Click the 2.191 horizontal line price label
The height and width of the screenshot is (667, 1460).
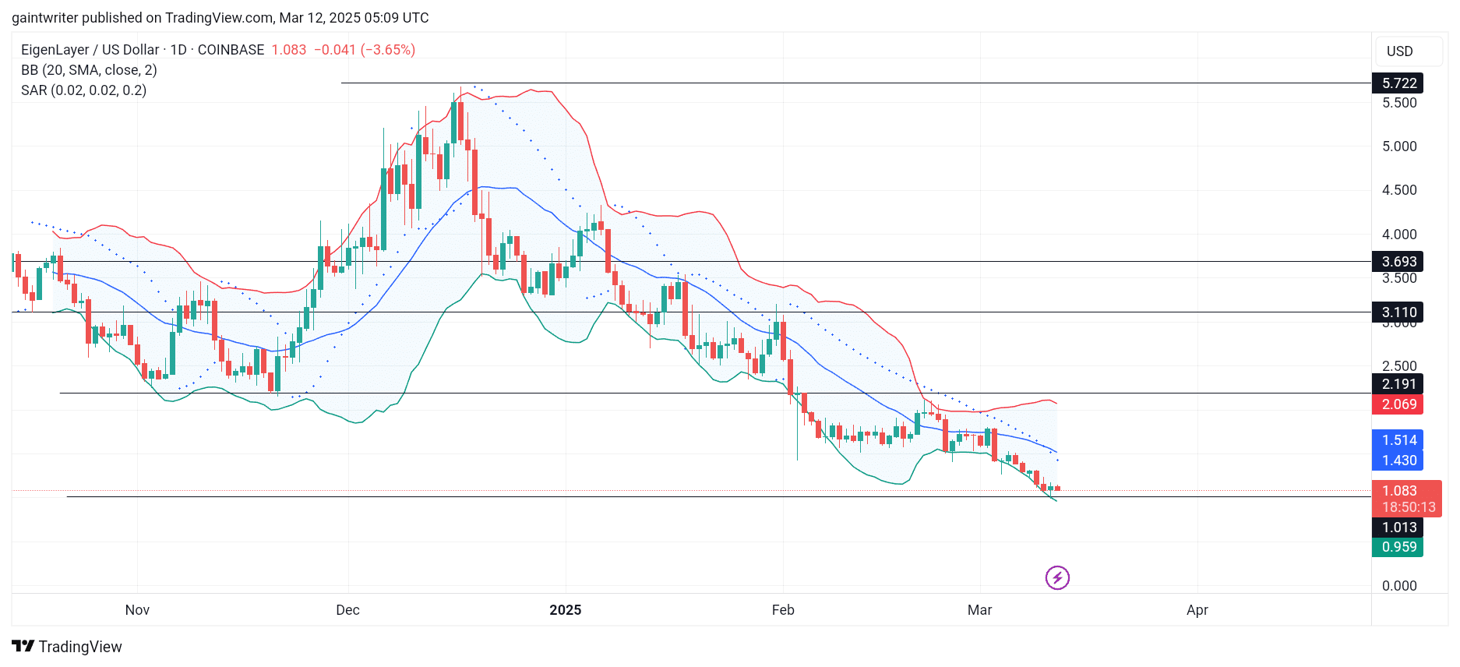(x=1398, y=384)
